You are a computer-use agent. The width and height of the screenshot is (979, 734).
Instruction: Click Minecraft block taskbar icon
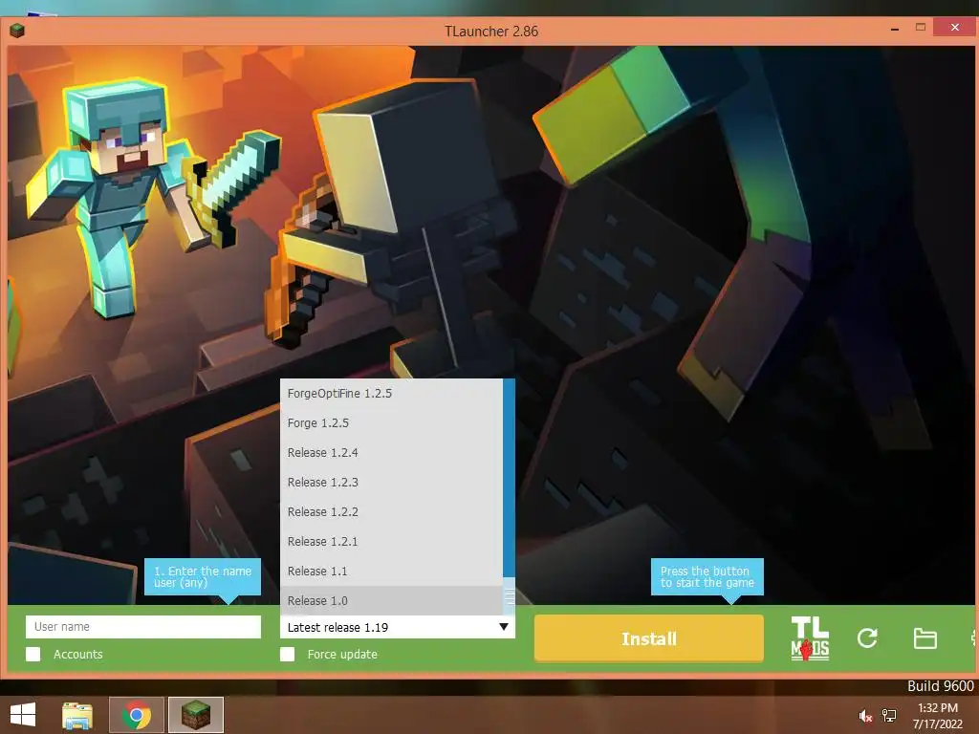(195, 715)
